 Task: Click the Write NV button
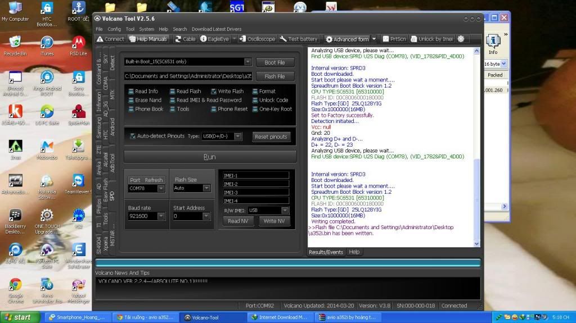(x=274, y=221)
